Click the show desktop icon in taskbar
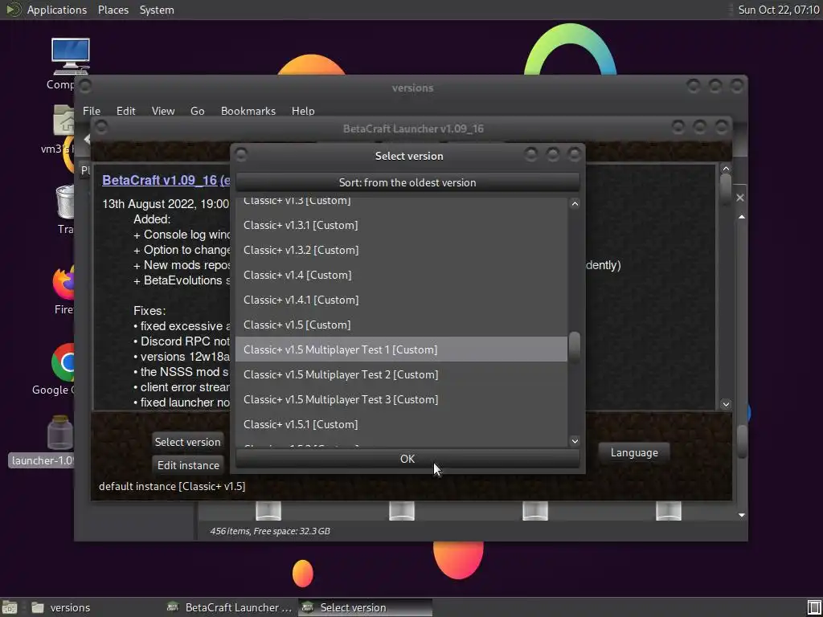 10,607
